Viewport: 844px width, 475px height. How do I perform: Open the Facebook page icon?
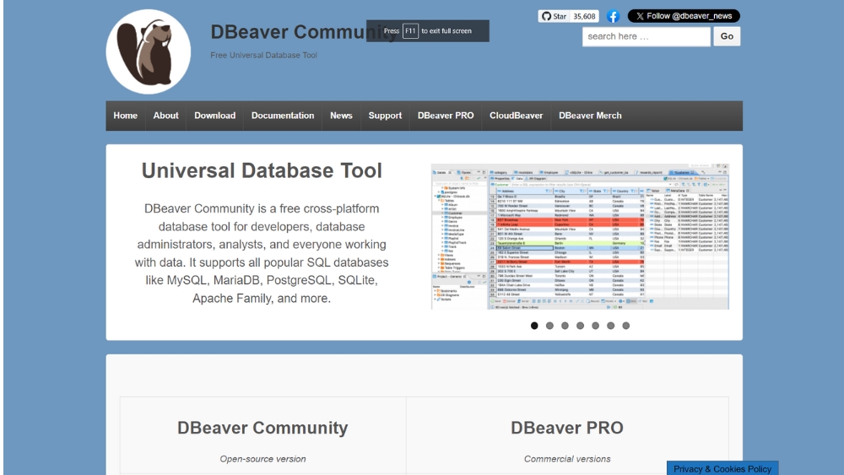click(613, 16)
